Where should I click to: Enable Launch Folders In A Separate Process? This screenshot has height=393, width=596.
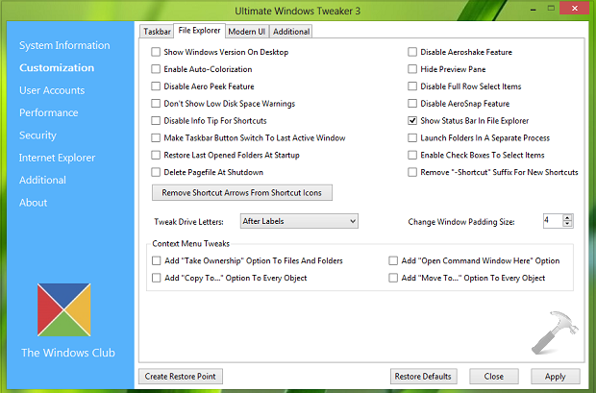(412, 137)
